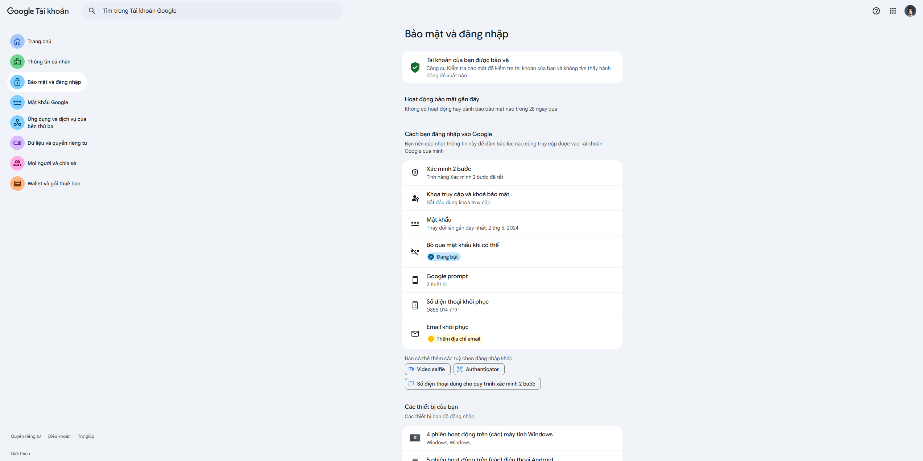
Task: Select Thông tin cá nhân sidebar item
Action: click(49, 62)
